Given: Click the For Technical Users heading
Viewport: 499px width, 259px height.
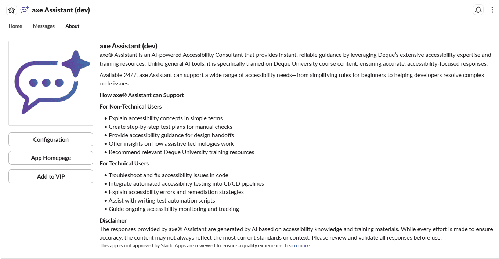Looking at the screenshot, I should (124, 163).
